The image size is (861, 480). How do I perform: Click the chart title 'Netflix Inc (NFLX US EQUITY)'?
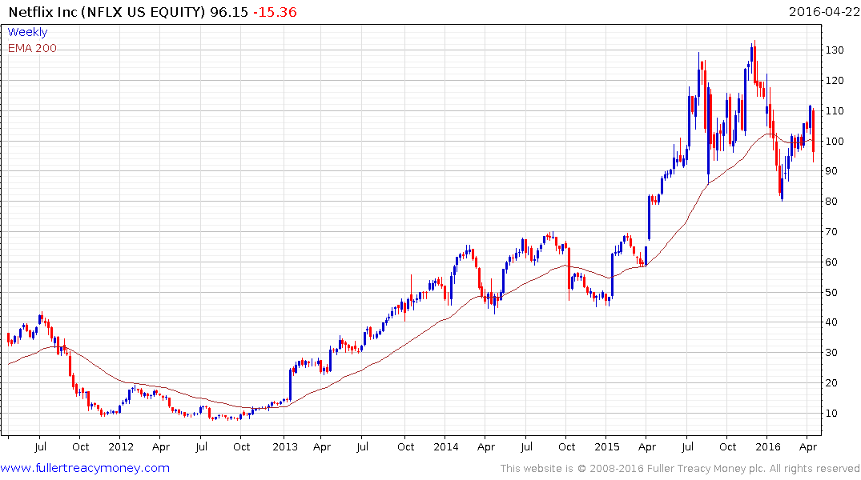tap(107, 12)
